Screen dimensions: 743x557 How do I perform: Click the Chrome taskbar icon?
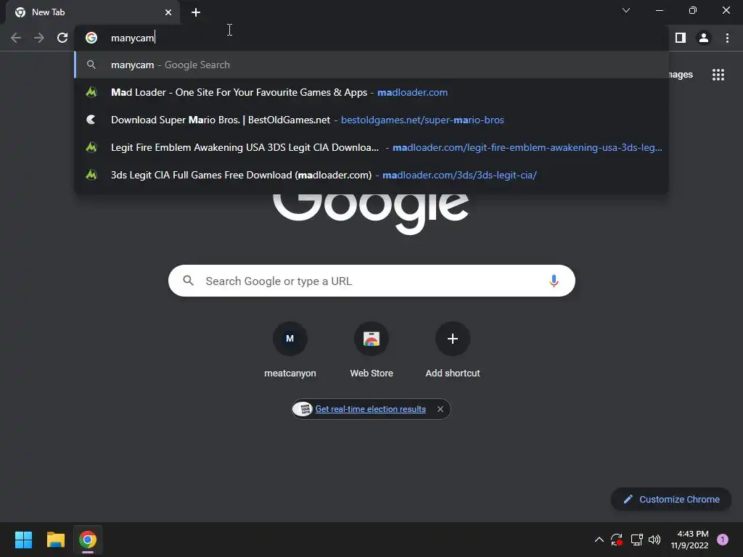pos(88,540)
